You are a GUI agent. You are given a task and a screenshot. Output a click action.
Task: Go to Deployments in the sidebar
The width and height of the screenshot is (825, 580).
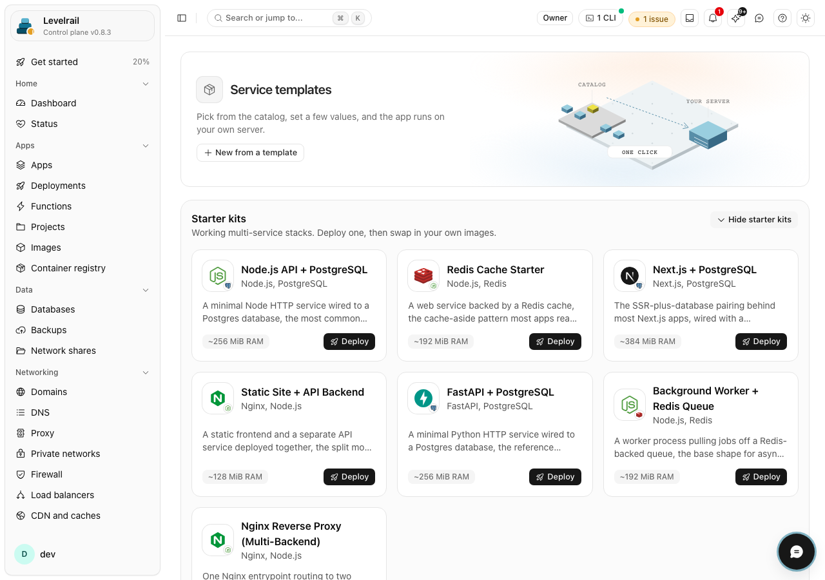point(82,186)
